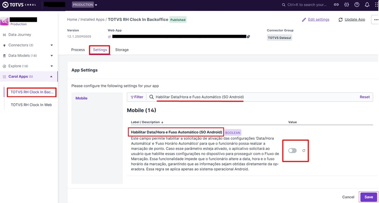Expand the Data Models section
Viewport: 379px width, 203px height.
click(52, 56)
